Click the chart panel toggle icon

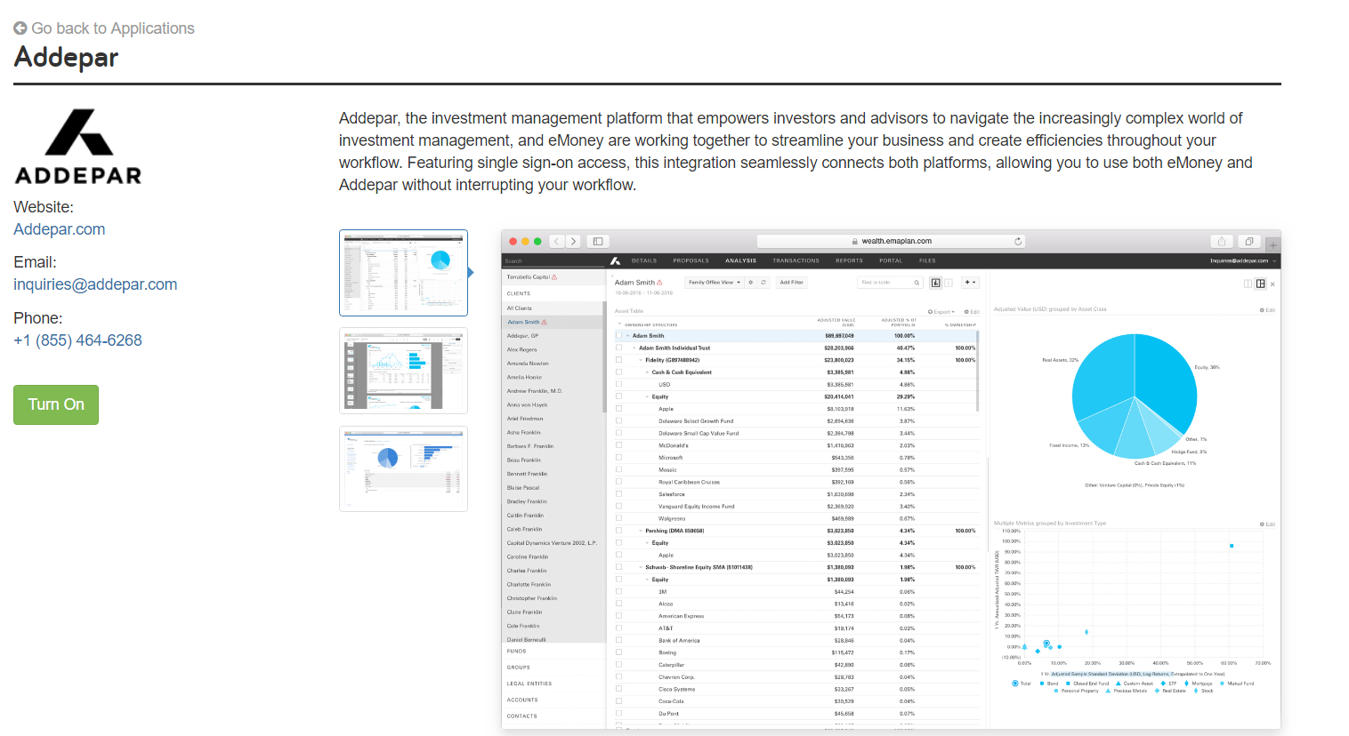pyautogui.click(x=936, y=283)
